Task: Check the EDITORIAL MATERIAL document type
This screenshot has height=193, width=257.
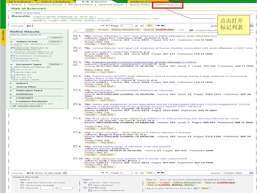Action: coord(13,67)
